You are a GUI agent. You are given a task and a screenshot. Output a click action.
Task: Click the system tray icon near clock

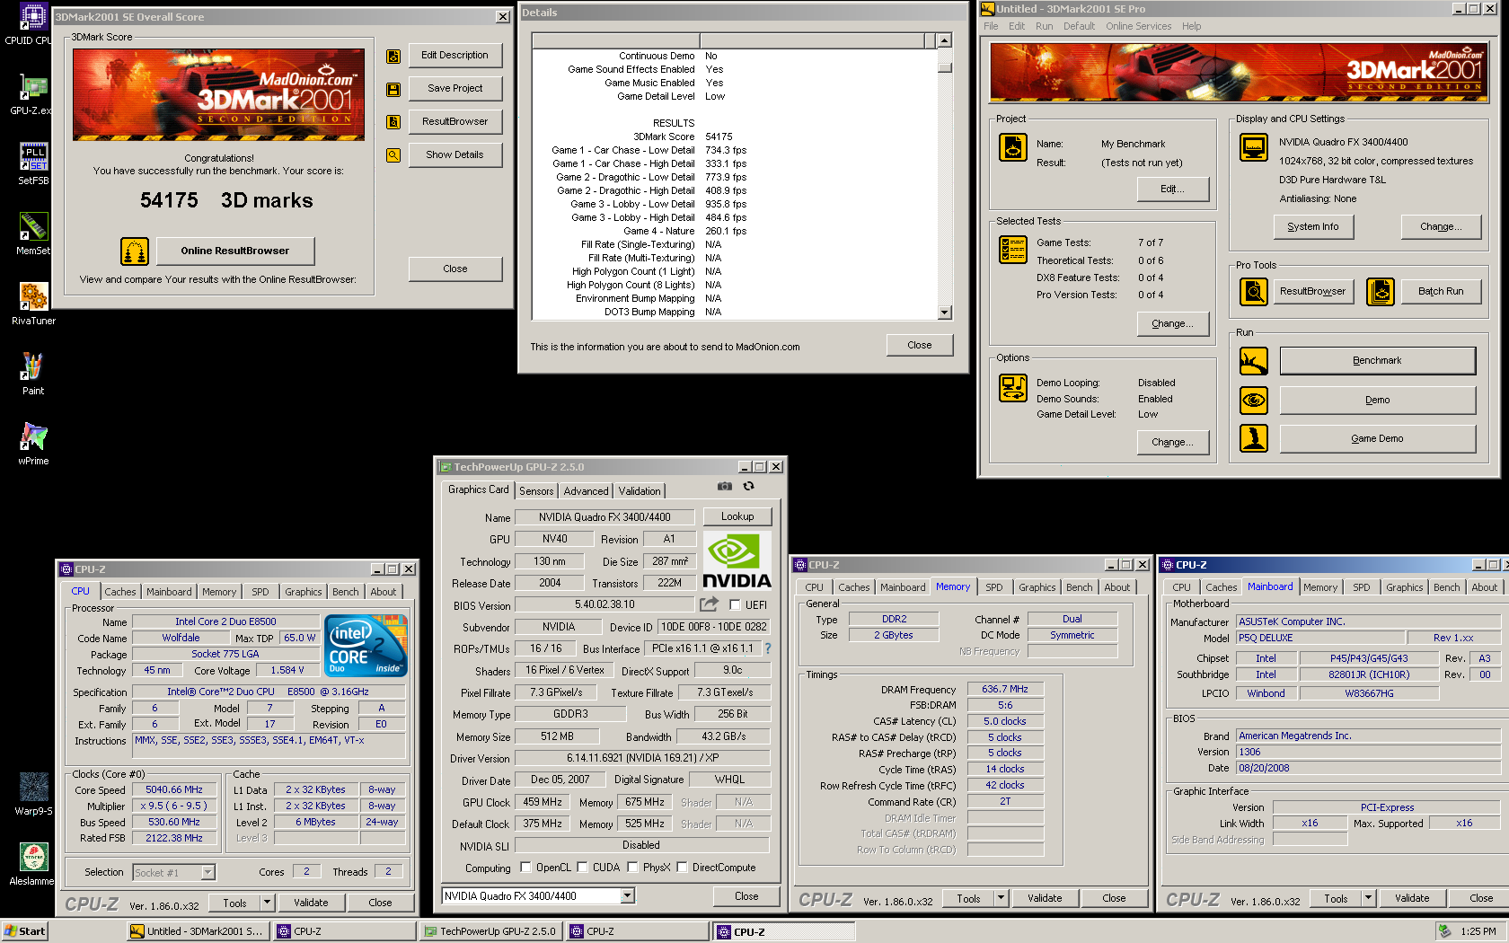point(1444,932)
